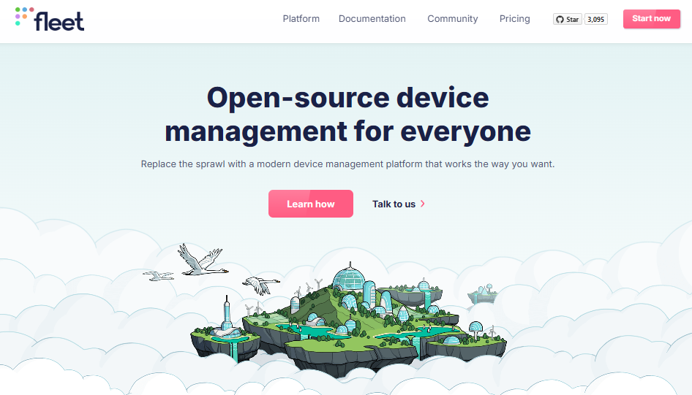Click the Fleet logo in the header
692x395 pixels.
click(50, 20)
